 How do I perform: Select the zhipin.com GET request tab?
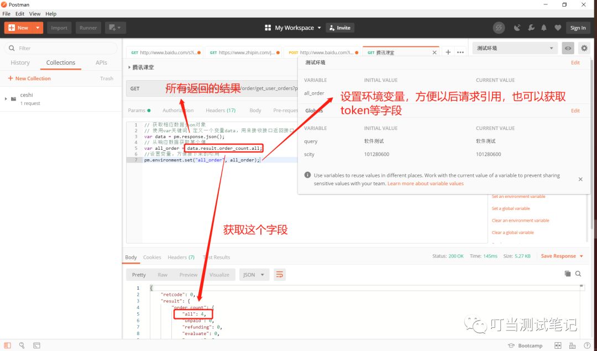tap(244, 53)
